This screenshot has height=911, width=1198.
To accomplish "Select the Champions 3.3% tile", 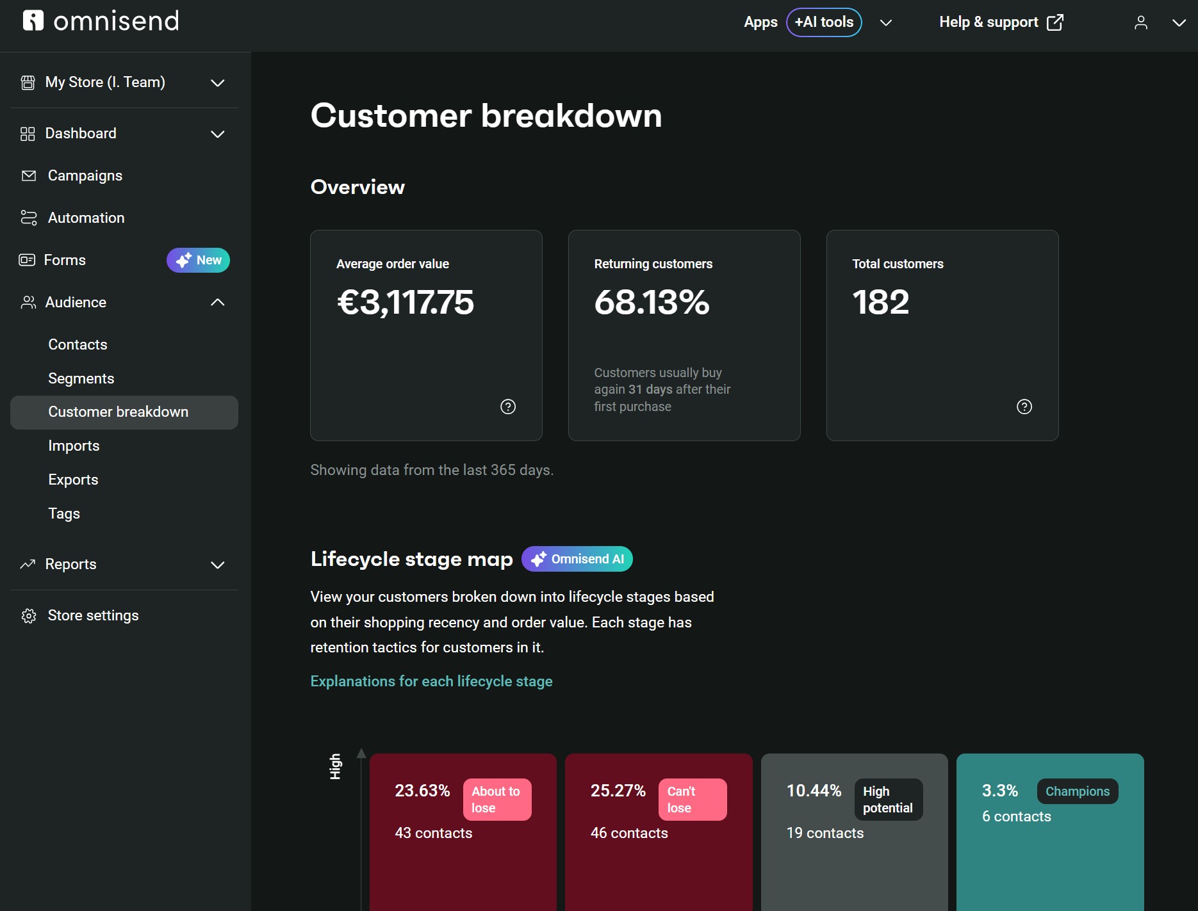I will (x=1050, y=832).
